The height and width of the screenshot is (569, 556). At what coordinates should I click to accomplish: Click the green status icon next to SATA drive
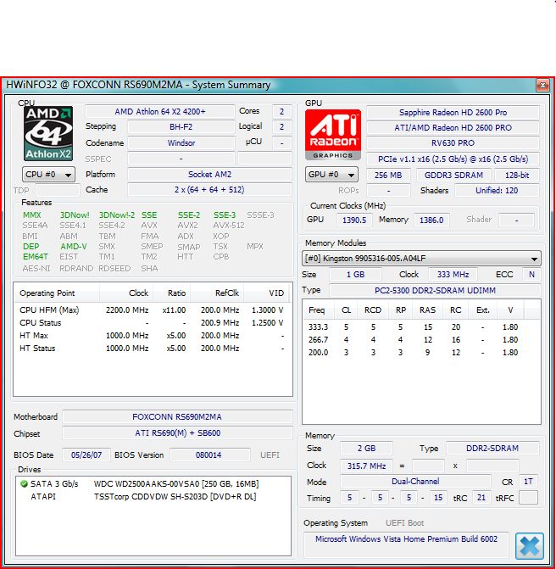pos(25,483)
